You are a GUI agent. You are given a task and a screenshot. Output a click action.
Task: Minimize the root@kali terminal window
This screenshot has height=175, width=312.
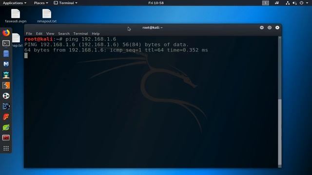[x=262, y=28]
